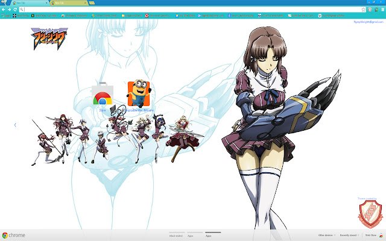
Task: Click the theme creator shield badge
Action: coord(370,214)
